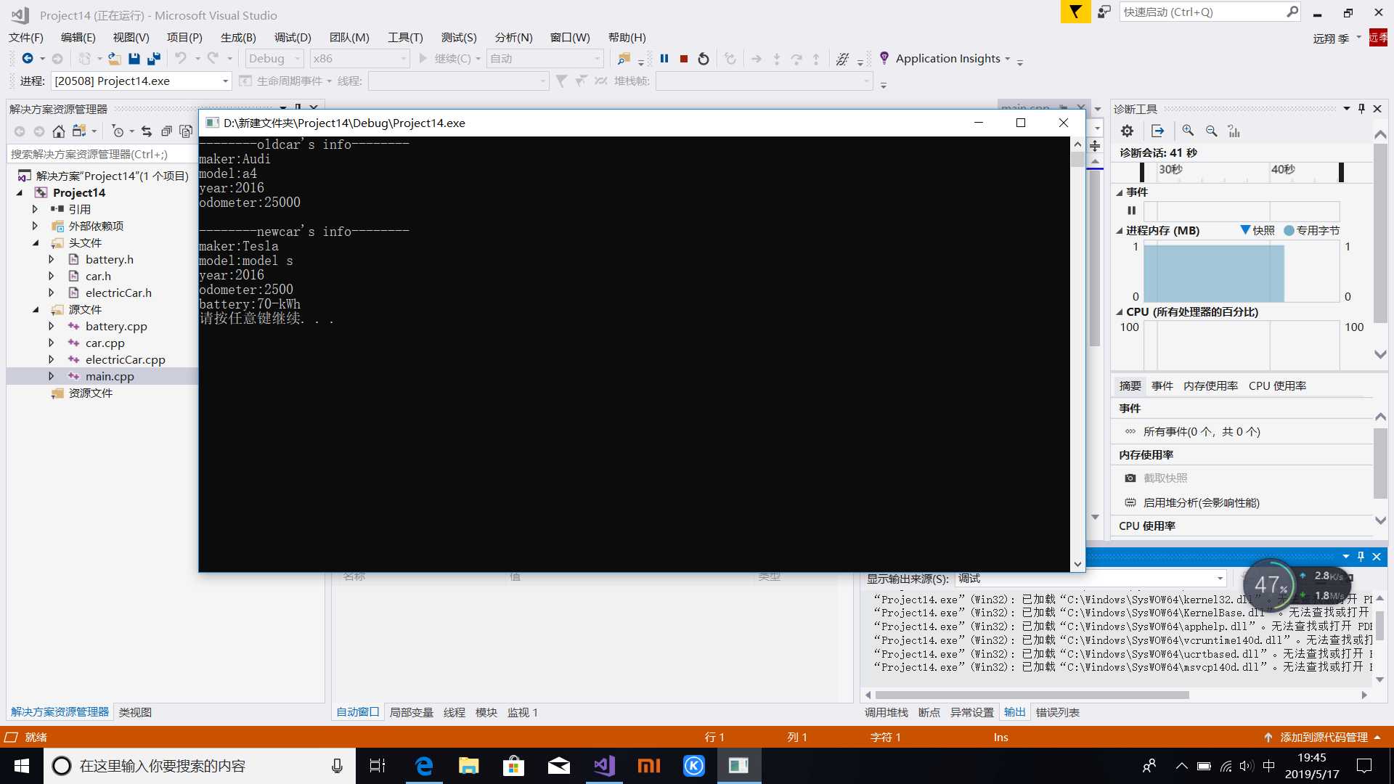Click the diagnostic tools camera snapshot icon
The width and height of the screenshot is (1394, 784).
click(1133, 478)
